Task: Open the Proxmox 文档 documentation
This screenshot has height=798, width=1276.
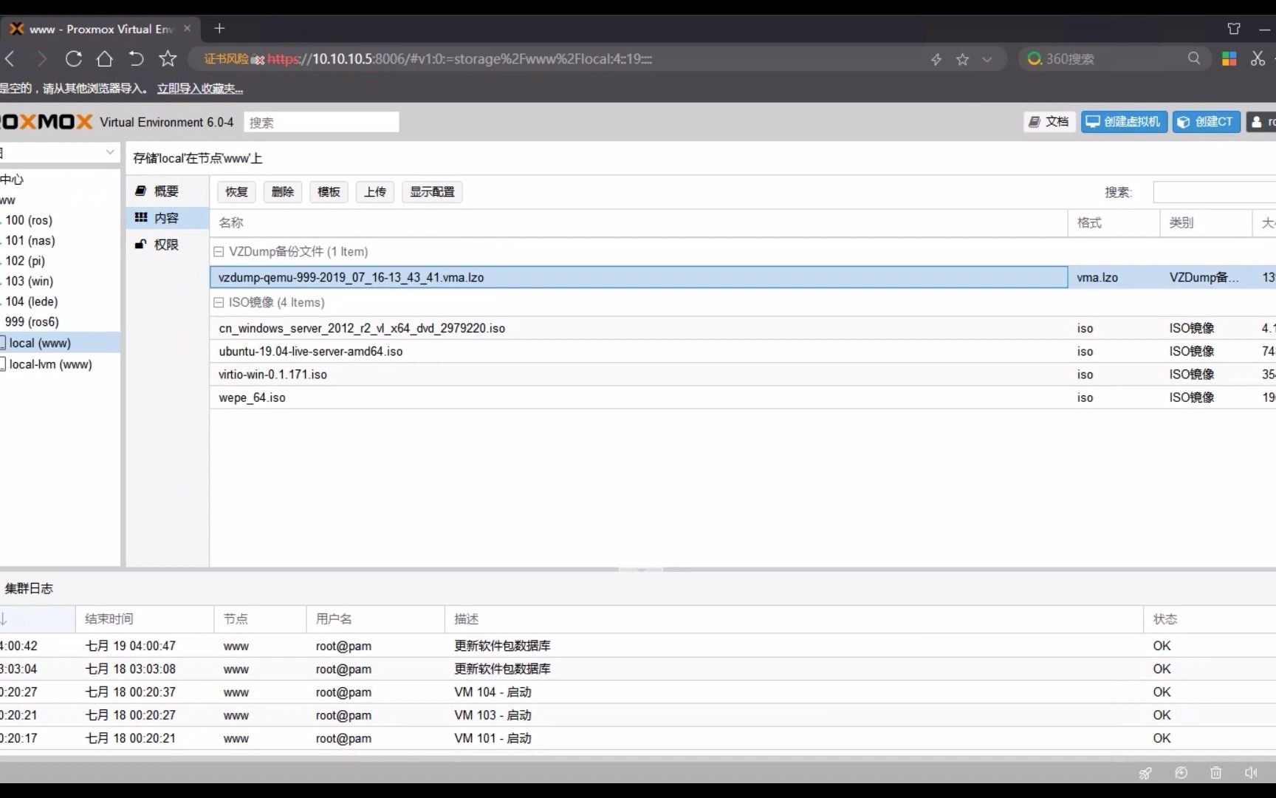Action: point(1049,121)
